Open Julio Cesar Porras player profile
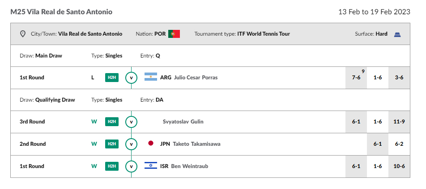This screenshot has width=426, height=189. 196,78
